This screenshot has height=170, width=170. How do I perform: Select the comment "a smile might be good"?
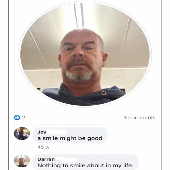tap(70, 138)
